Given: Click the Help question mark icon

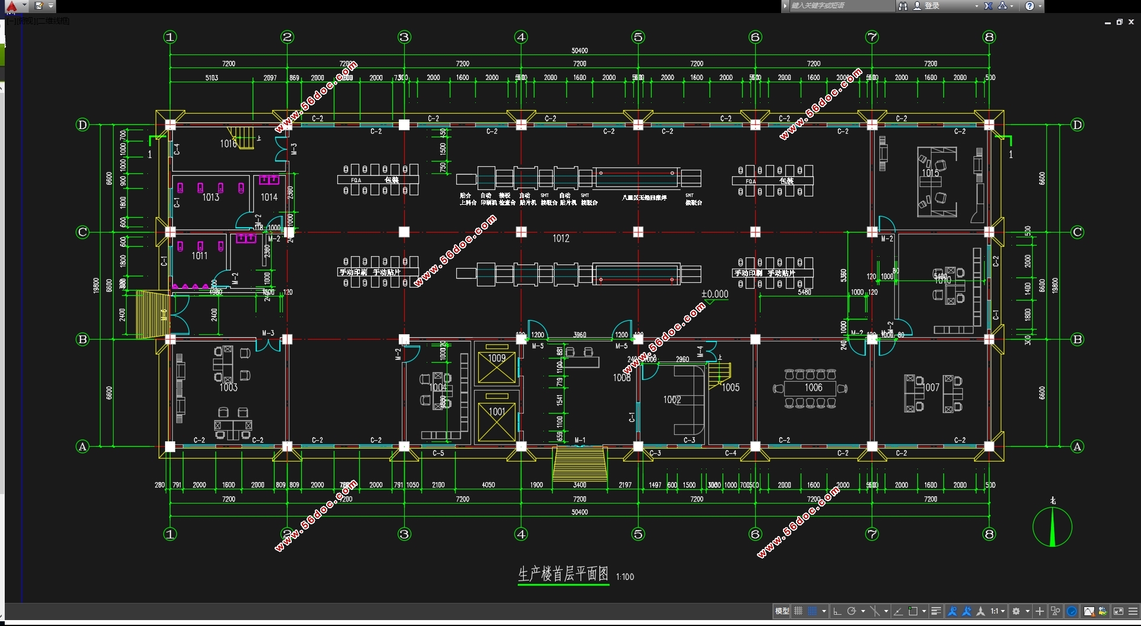Looking at the screenshot, I should [x=1030, y=6].
